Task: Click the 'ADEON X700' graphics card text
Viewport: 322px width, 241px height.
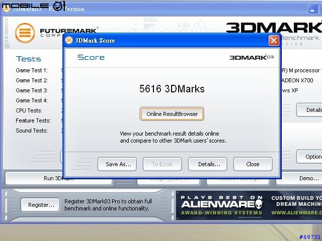Action: point(297,80)
